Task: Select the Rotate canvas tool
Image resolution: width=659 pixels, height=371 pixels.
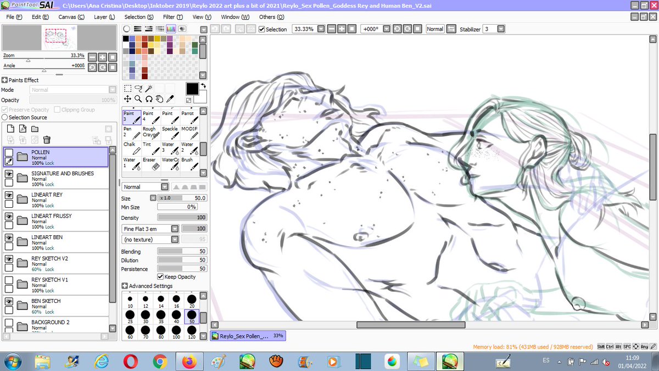Action: click(148, 99)
